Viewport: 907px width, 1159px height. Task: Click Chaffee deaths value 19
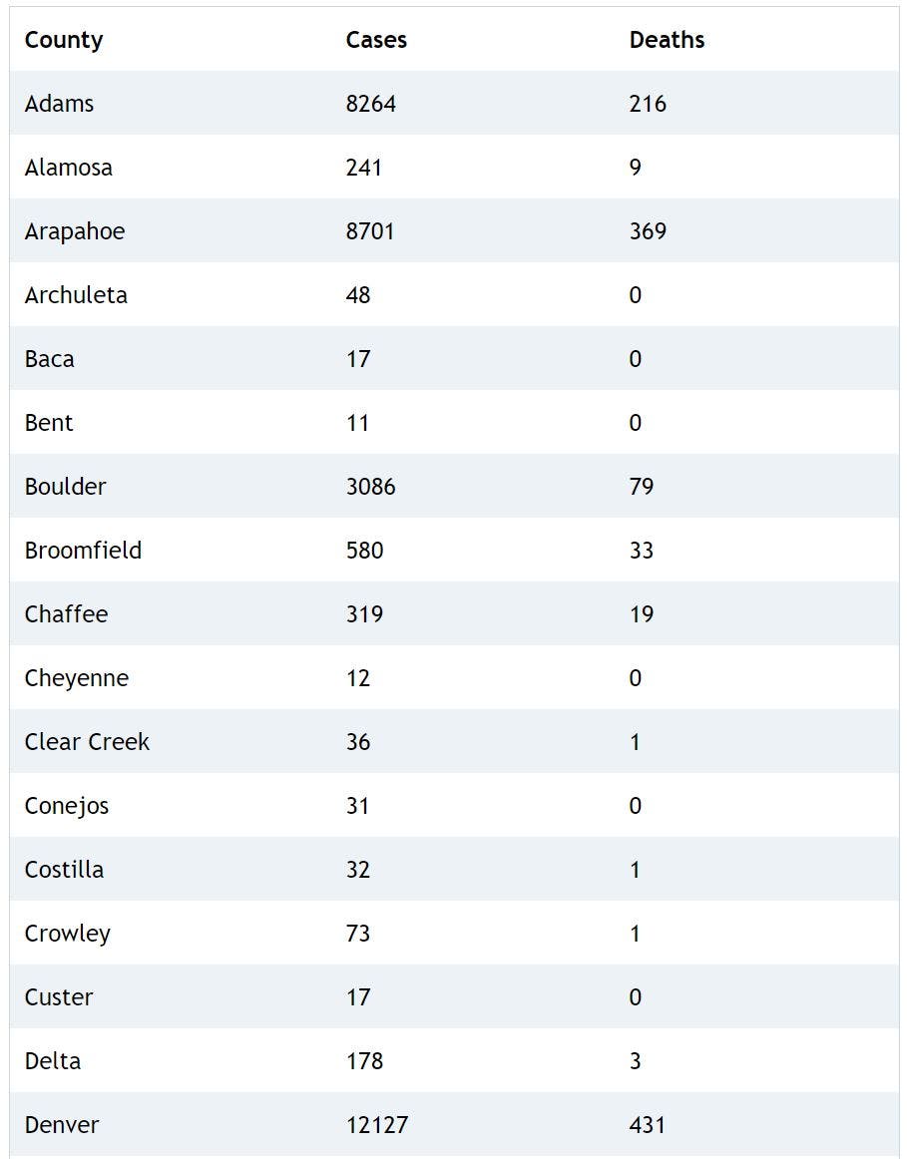(x=642, y=614)
